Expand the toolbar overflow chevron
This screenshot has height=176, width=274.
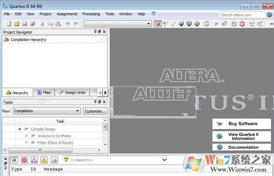tap(271, 24)
